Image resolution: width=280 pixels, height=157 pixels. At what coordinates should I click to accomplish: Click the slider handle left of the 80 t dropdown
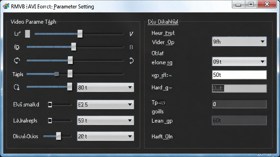(x=70, y=87)
